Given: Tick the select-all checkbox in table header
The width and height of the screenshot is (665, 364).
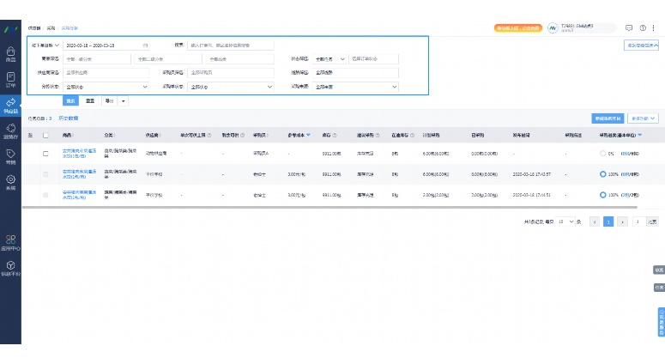Looking at the screenshot, I should [45, 136].
